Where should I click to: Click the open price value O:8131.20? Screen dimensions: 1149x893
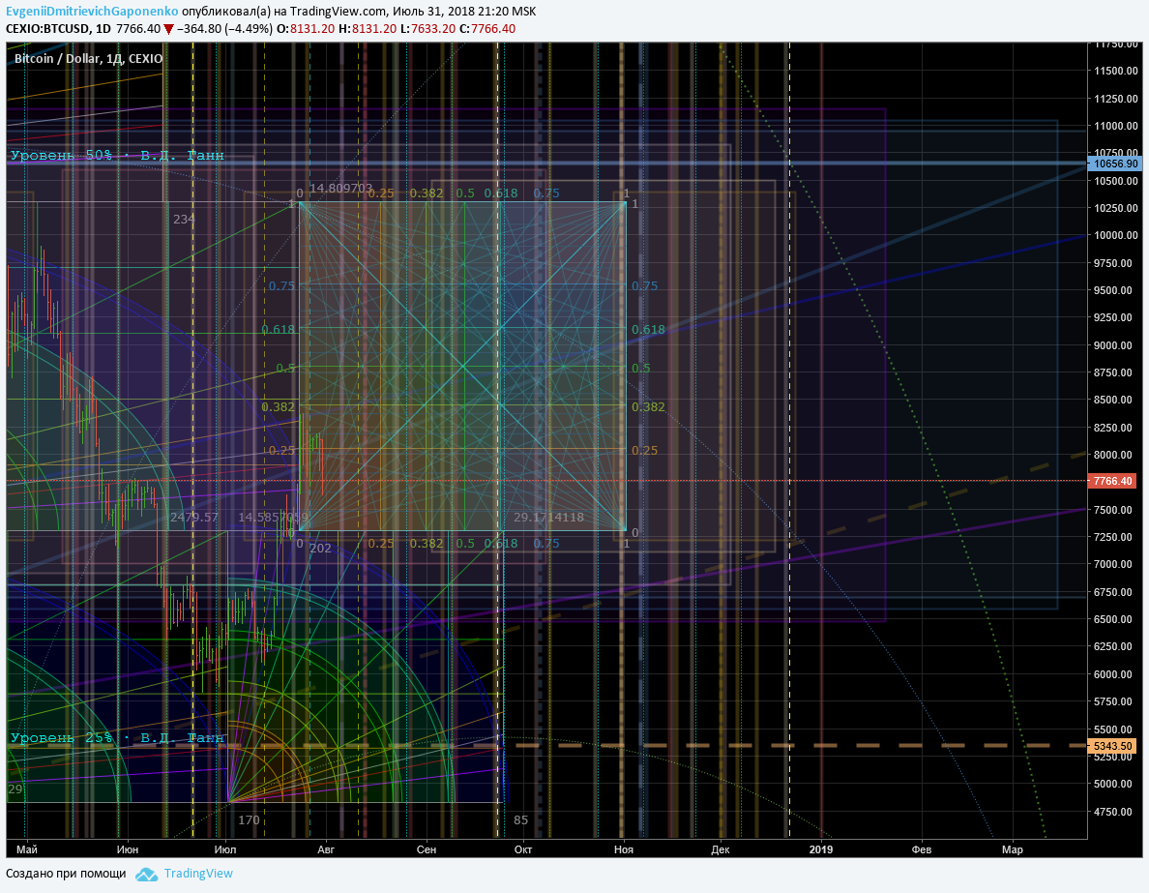coord(305,29)
